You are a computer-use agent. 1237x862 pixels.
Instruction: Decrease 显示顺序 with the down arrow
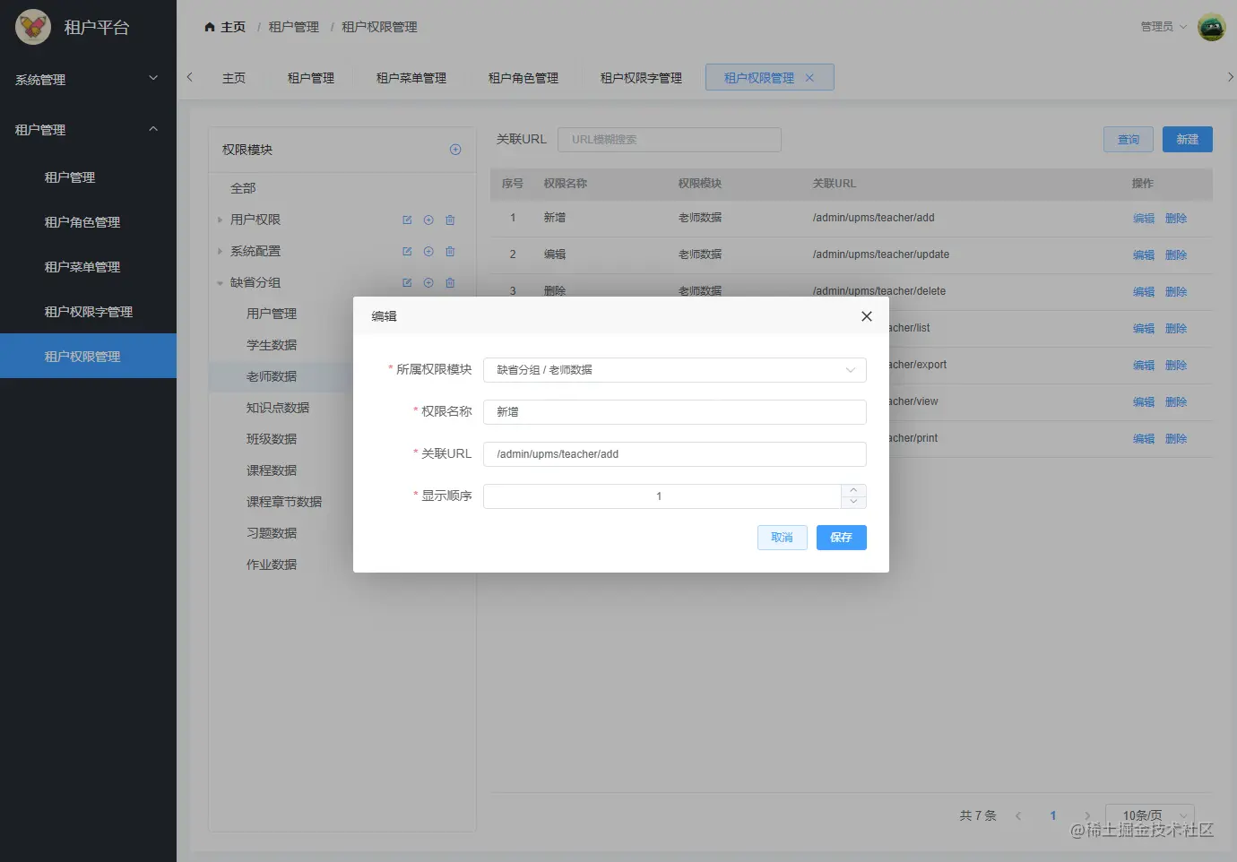click(x=853, y=502)
